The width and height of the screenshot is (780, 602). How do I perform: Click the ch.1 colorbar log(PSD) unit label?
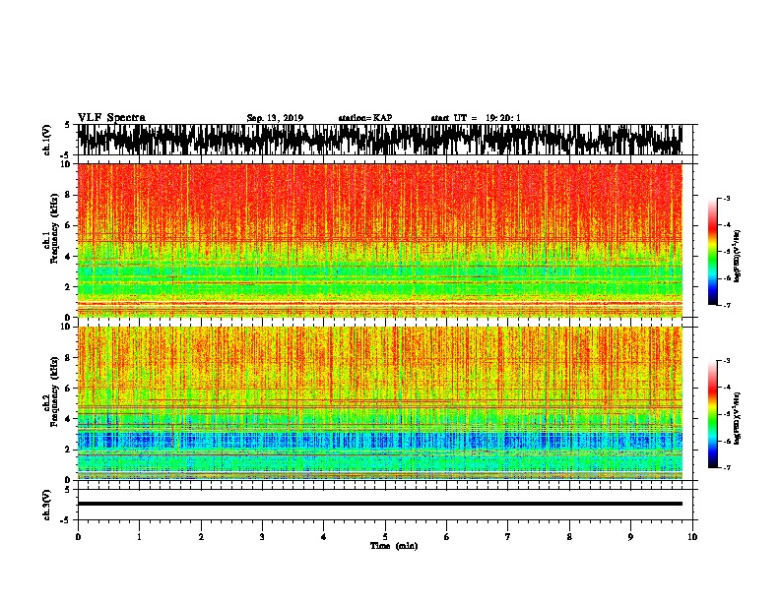[737, 257]
